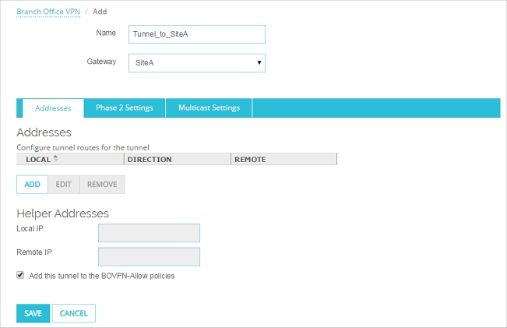Click the REMOTE column header

pos(284,159)
